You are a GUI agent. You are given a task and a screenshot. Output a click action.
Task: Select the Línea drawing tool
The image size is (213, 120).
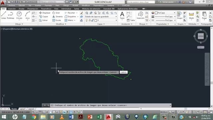click(x=4, y=15)
